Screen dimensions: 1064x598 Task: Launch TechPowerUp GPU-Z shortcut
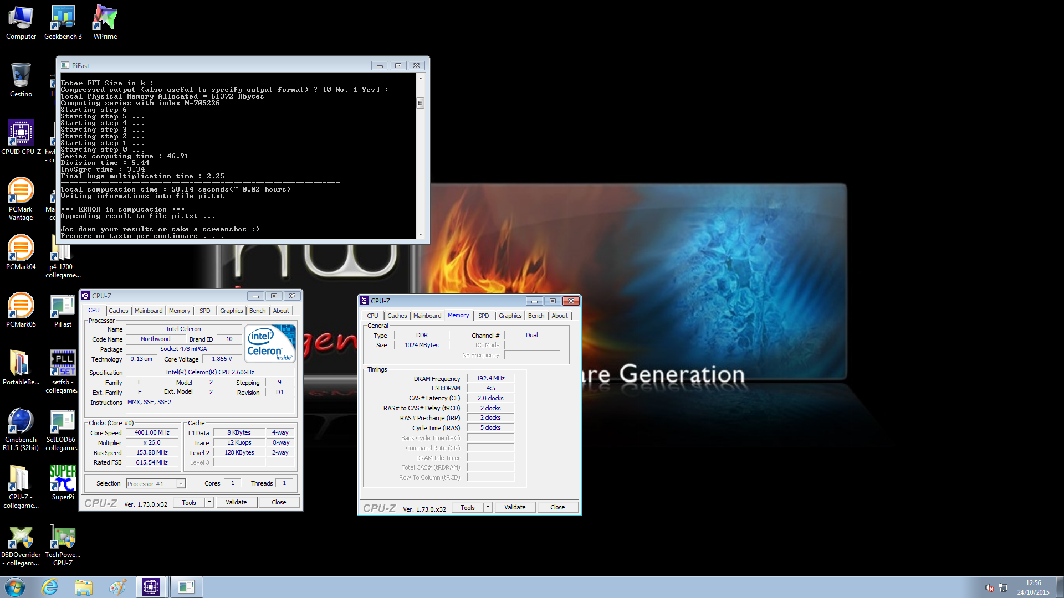(x=63, y=544)
